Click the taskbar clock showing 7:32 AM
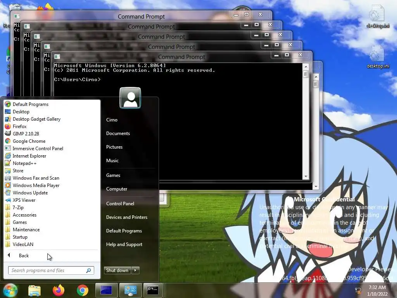 [x=377, y=290]
